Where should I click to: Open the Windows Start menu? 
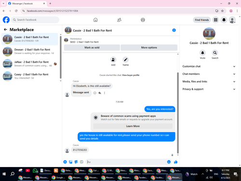[4, 174]
